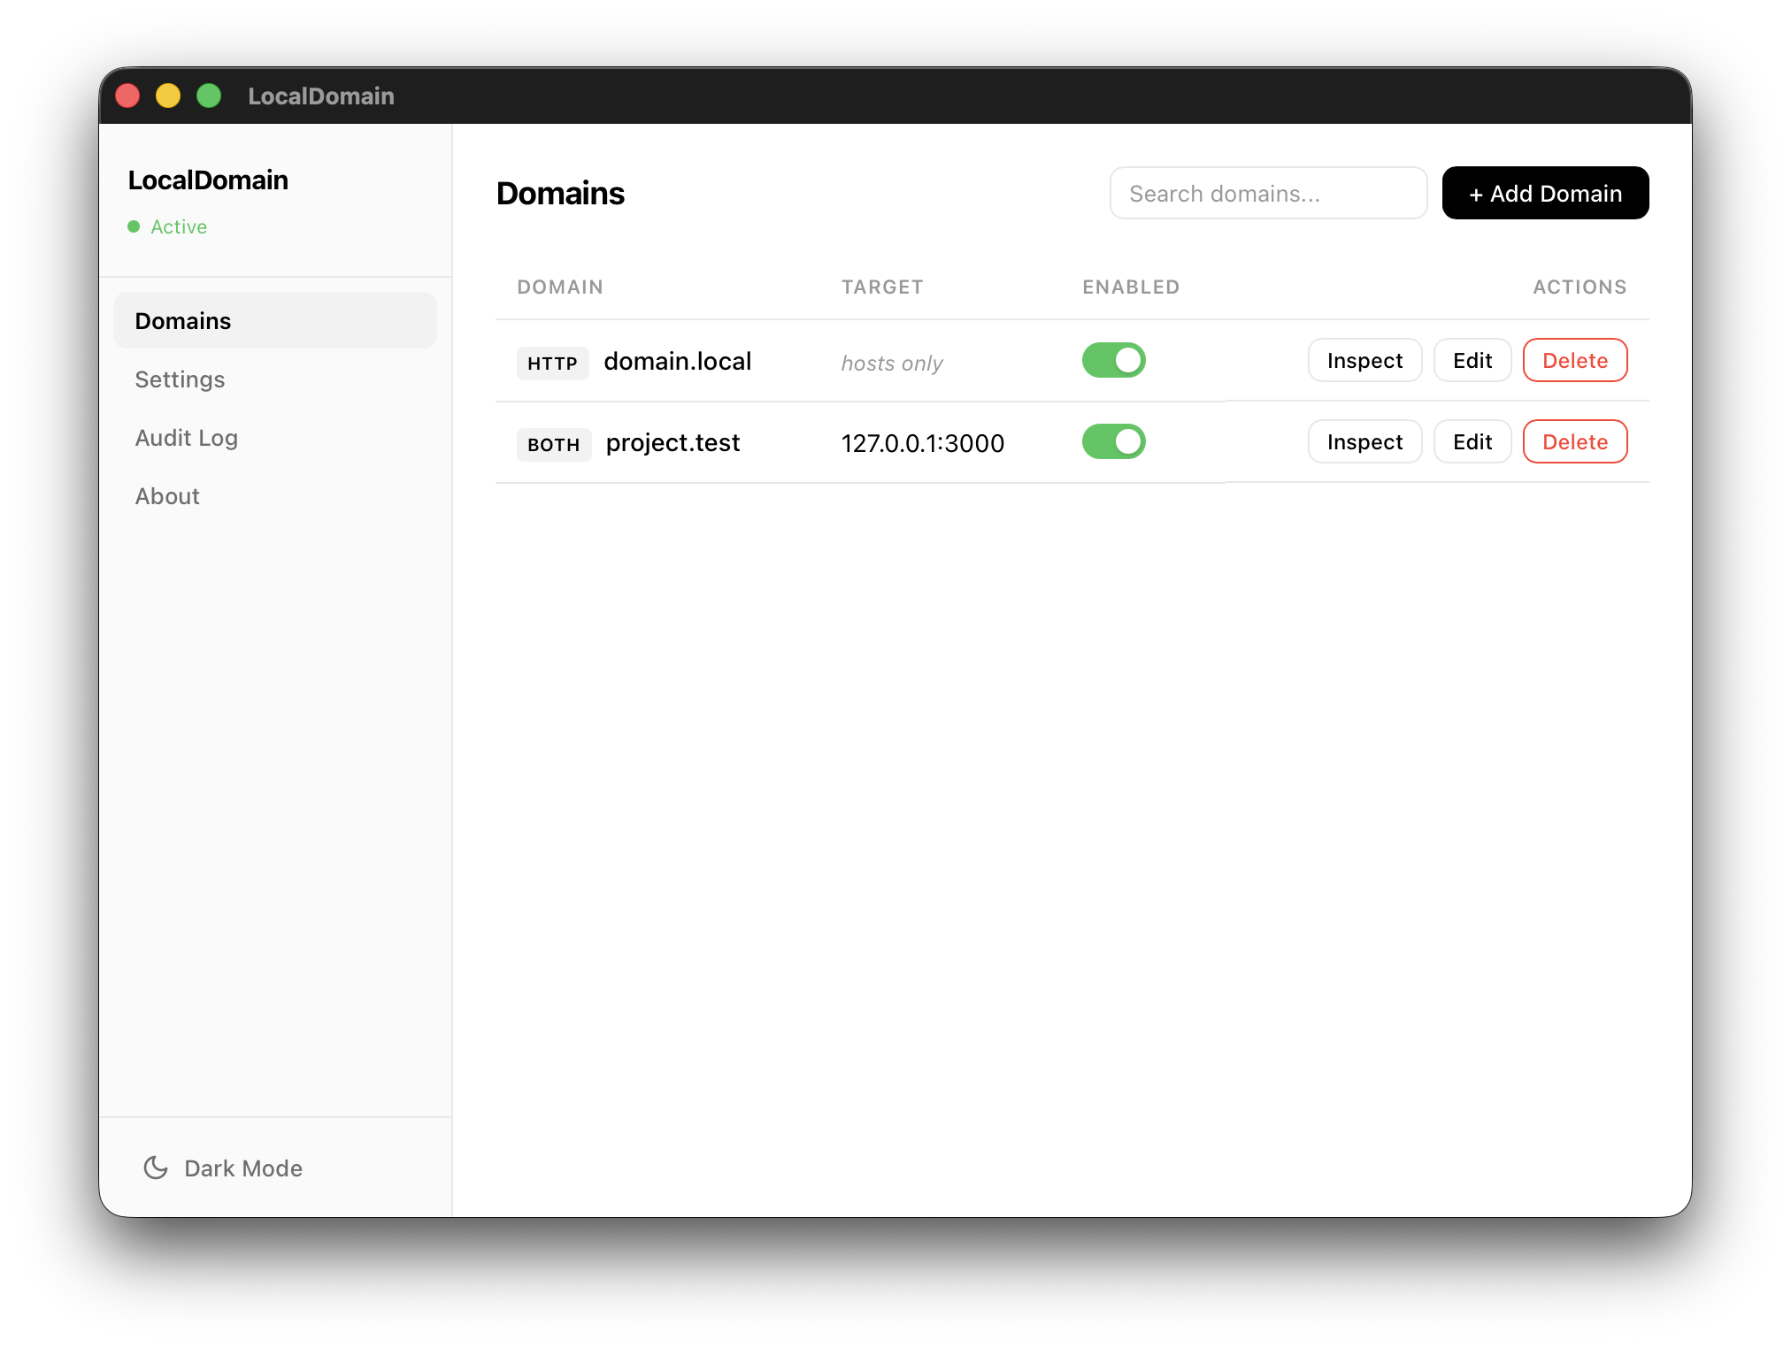Click the Add Domain button
Image resolution: width=1791 pixels, height=1348 pixels.
click(1544, 193)
